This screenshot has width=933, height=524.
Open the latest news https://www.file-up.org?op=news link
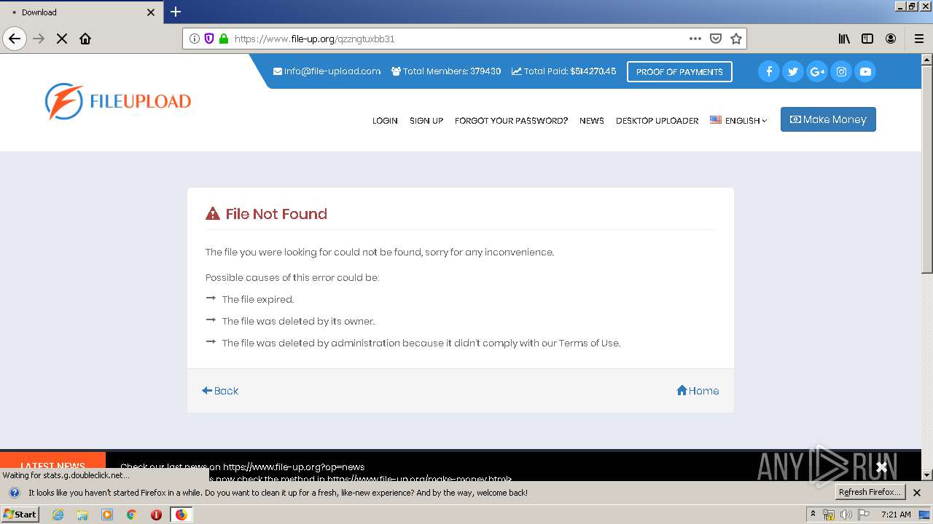click(x=294, y=467)
